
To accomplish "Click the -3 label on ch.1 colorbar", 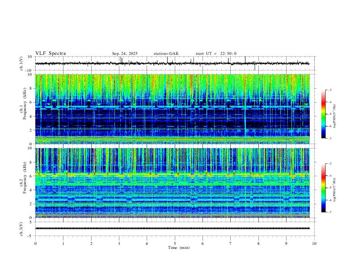I will pos(330,90).
